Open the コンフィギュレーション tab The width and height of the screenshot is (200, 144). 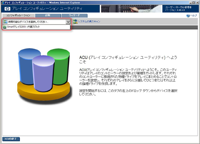[x=18, y=15]
